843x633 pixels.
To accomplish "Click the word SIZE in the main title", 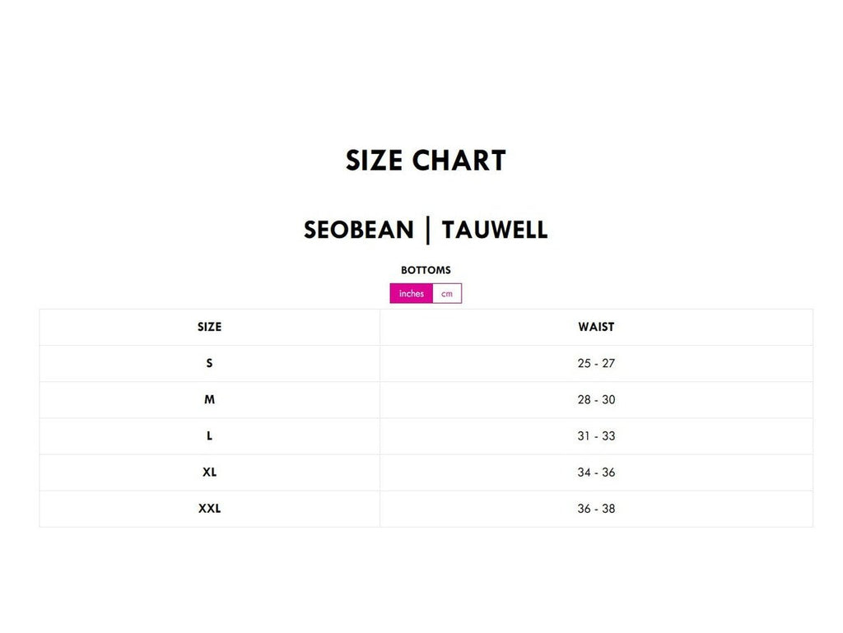I will click(375, 161).
